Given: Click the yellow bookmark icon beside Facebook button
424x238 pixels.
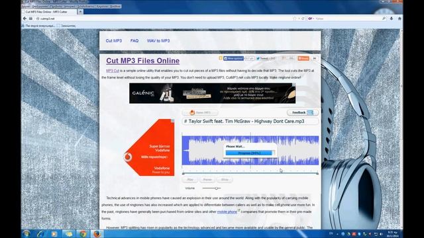Looking at the screenshot, I should point(221,58).
